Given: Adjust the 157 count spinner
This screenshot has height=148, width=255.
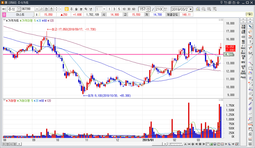Looking at the screenshot, I should point(148,9).
